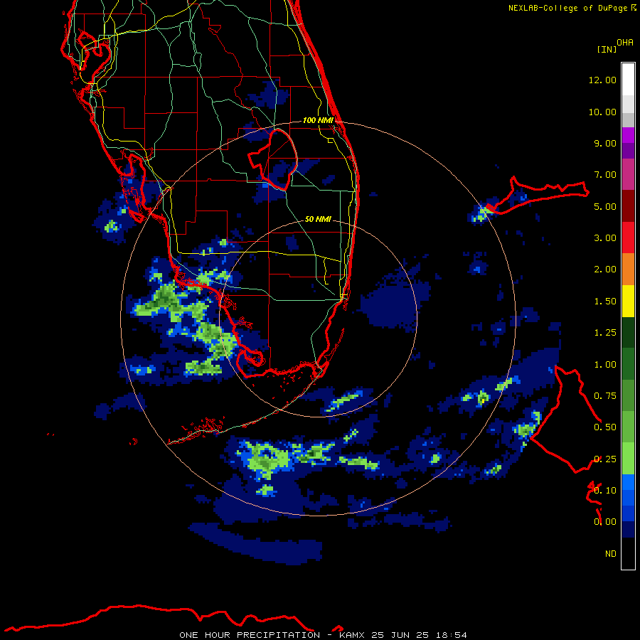Click the 0.10 legend value
Viewport: 640px width, 640px height.
605,491
